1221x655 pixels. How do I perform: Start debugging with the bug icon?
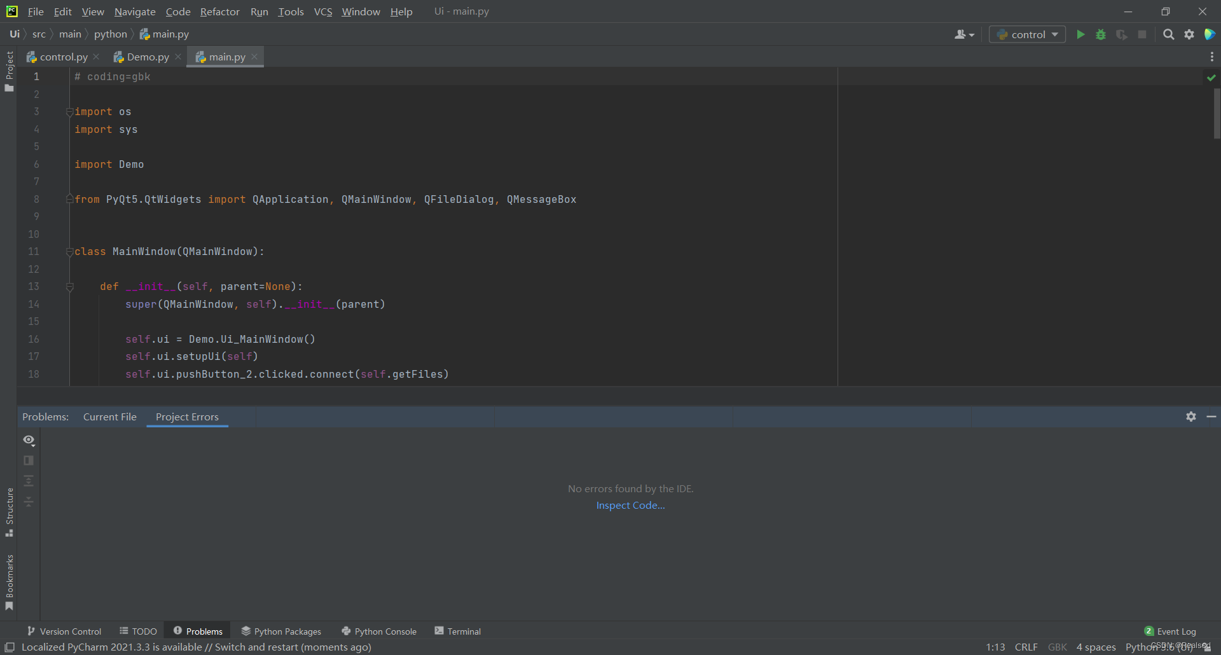[1101, 34]
